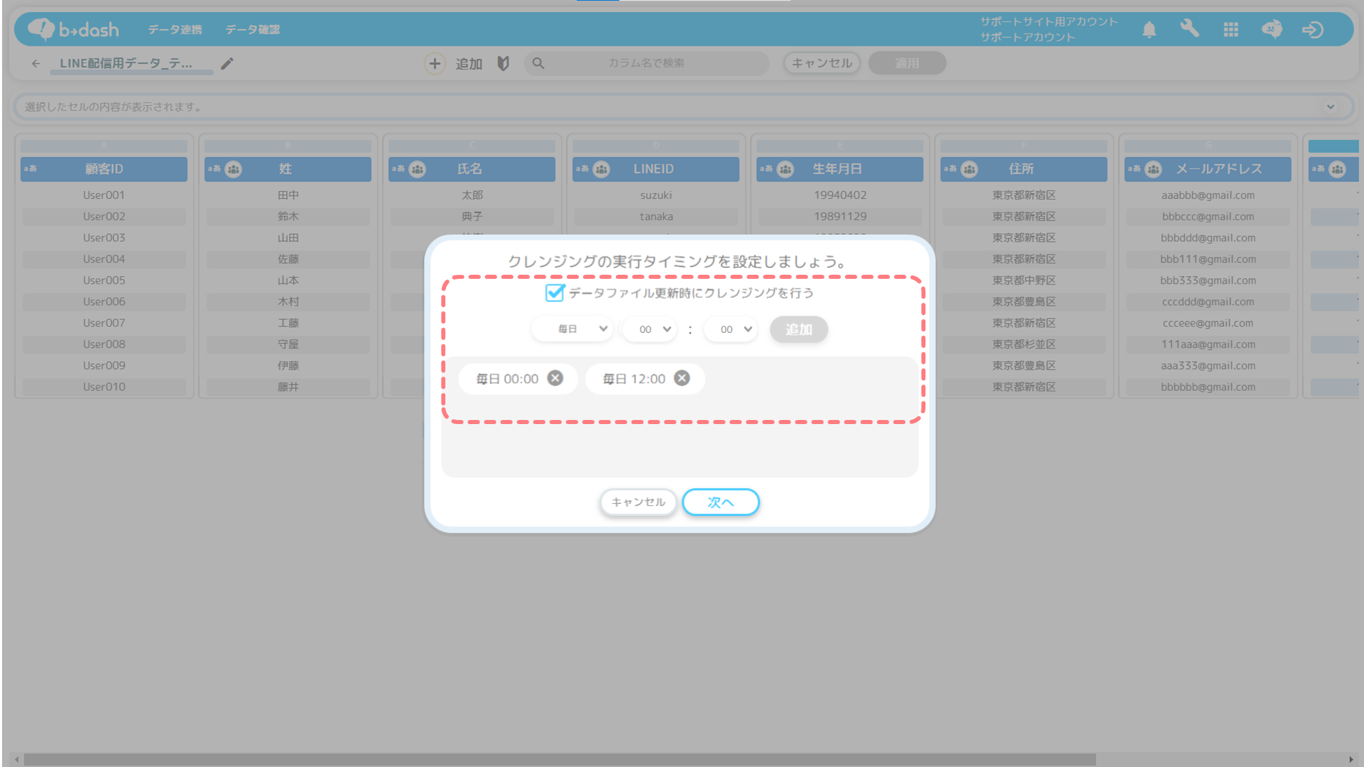Click the back arrow icon
Screen dimensions: 1364x767
pyautogui.click(x=35, y=63)
